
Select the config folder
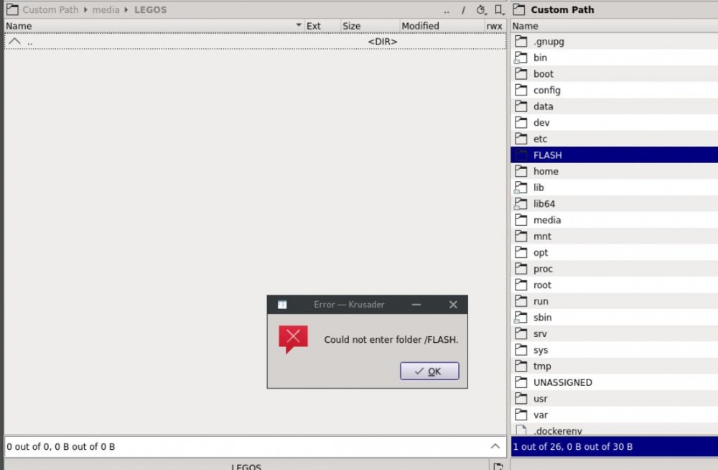[x=614, y=91]
